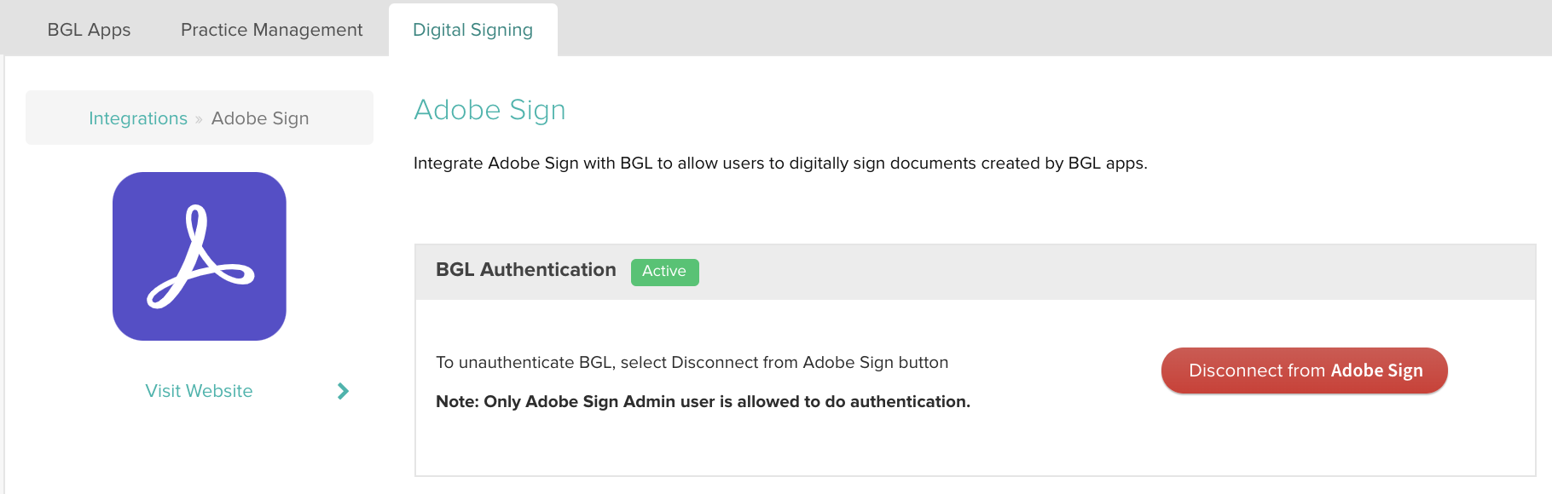Click the unauthenticate BGL instruction text
Image resolution: width=1552 pixels, height=494 pixels.
[x=692, y=362]
